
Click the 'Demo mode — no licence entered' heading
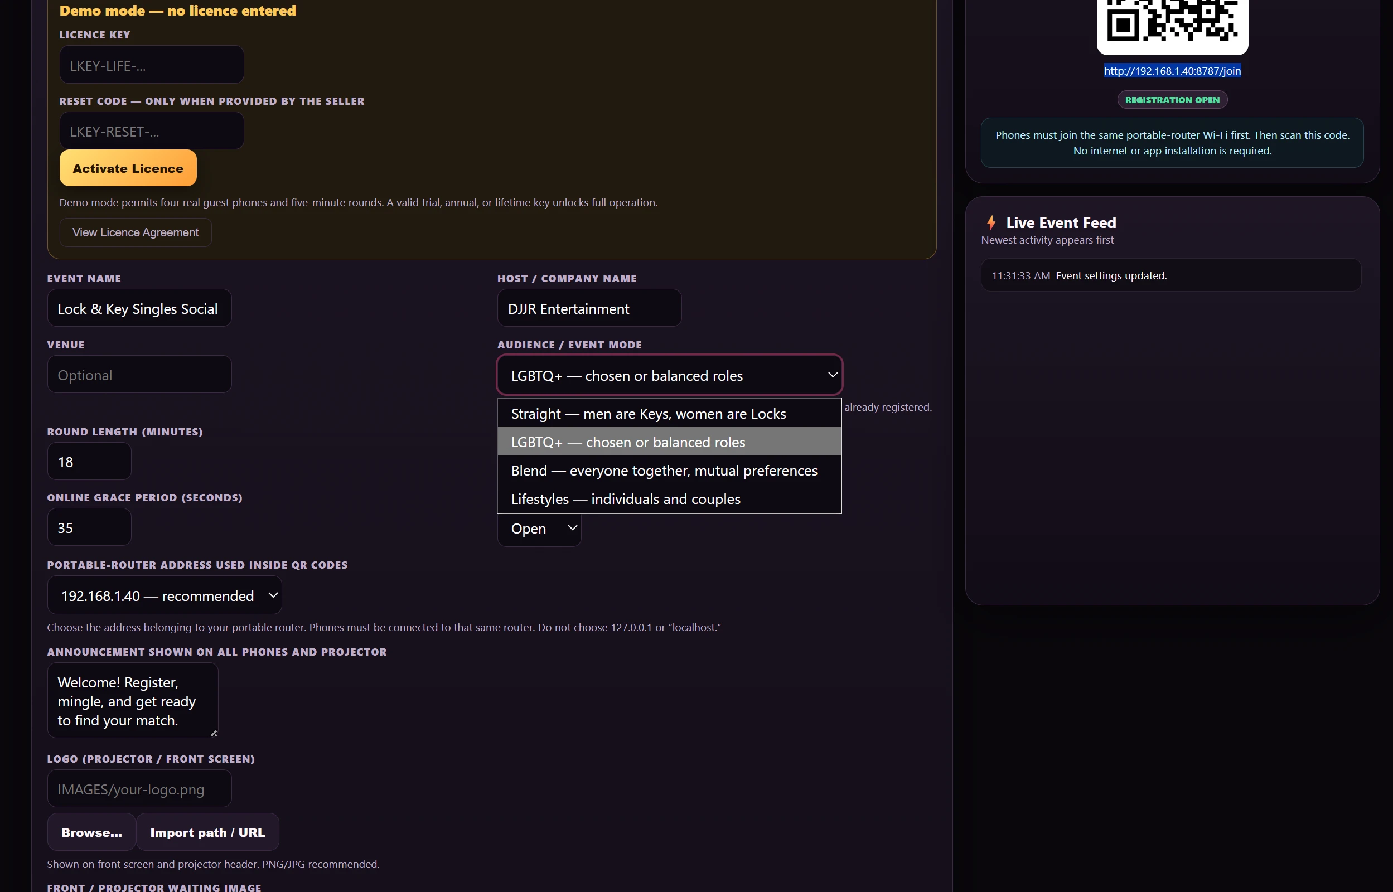178,11
